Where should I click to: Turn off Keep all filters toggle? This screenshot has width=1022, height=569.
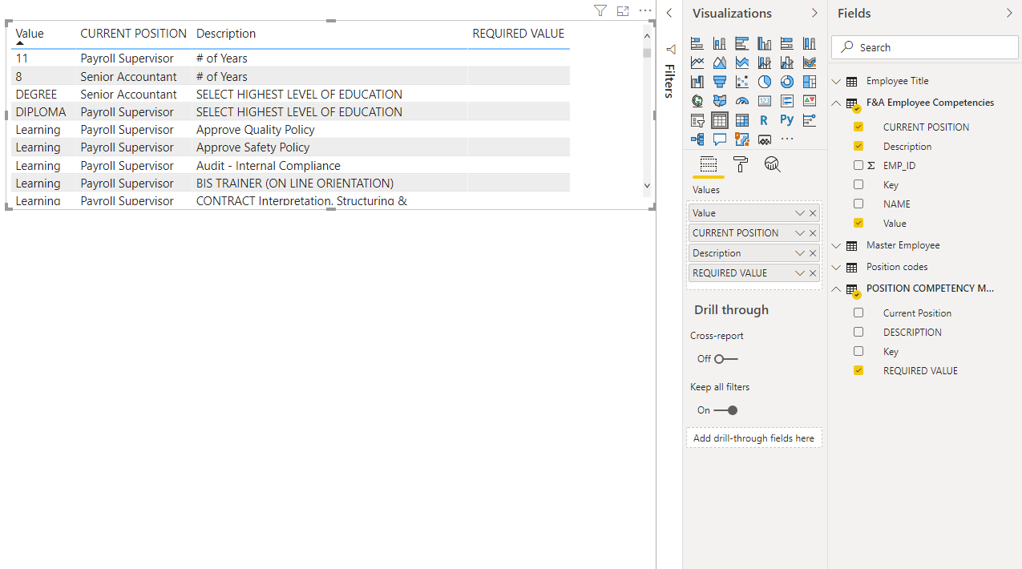(x=725, y=410)
